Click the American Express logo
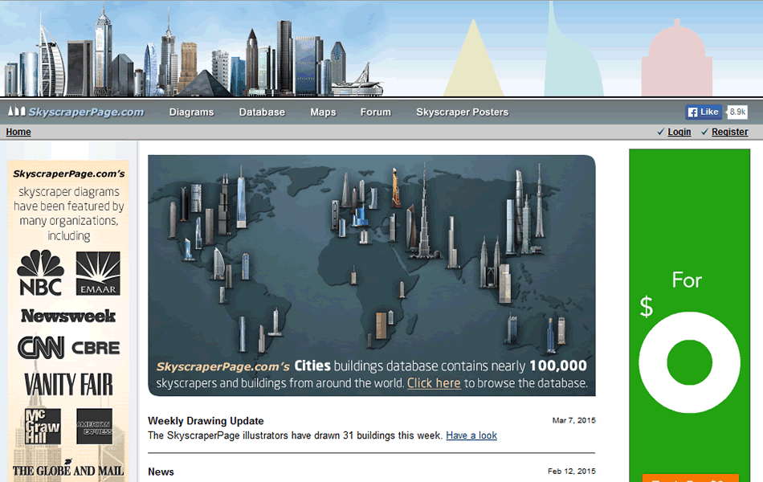The height and width of the screenshot is (482, 763). (95, 427)
